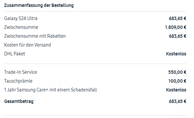Screen dimensions: 194x118
Task: Select the Gesamtbetrag label
Action: point(19,102)
